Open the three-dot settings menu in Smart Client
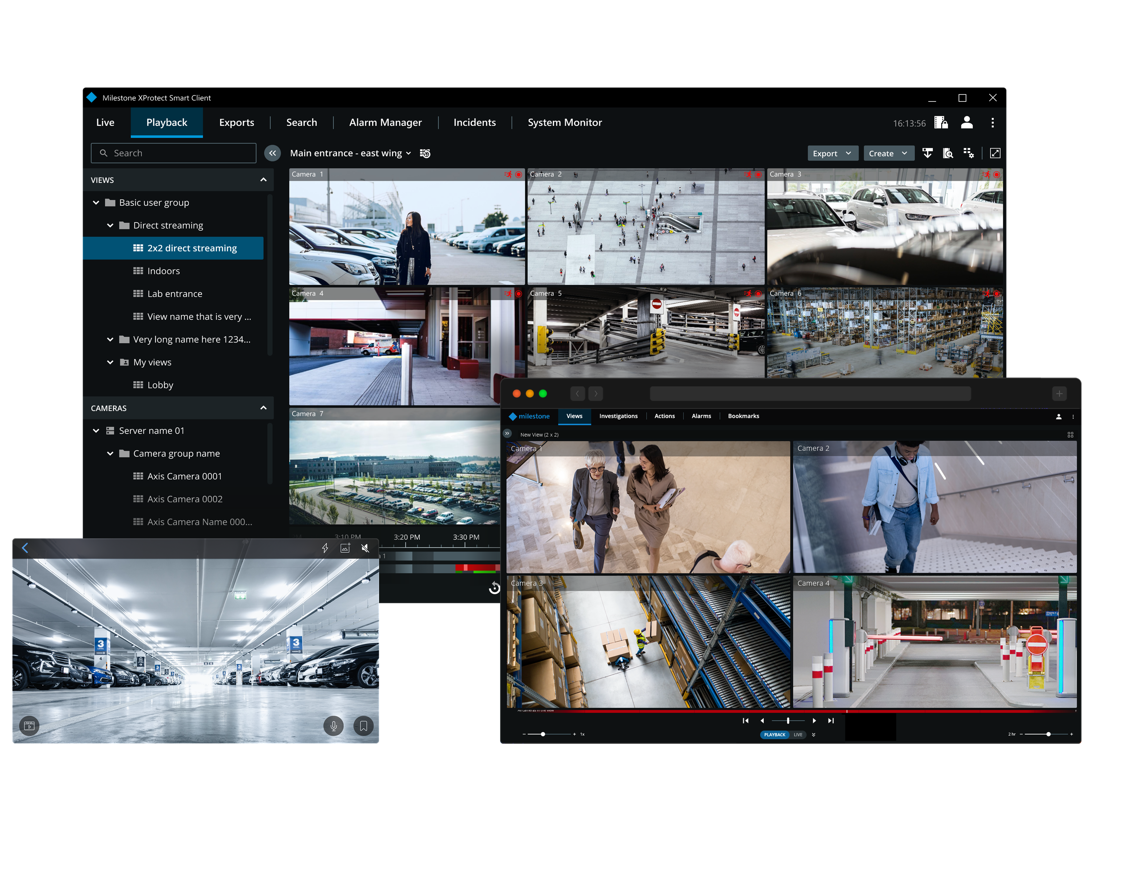The height and width of the screenshot is (884, 1131). tap(992, 123)
